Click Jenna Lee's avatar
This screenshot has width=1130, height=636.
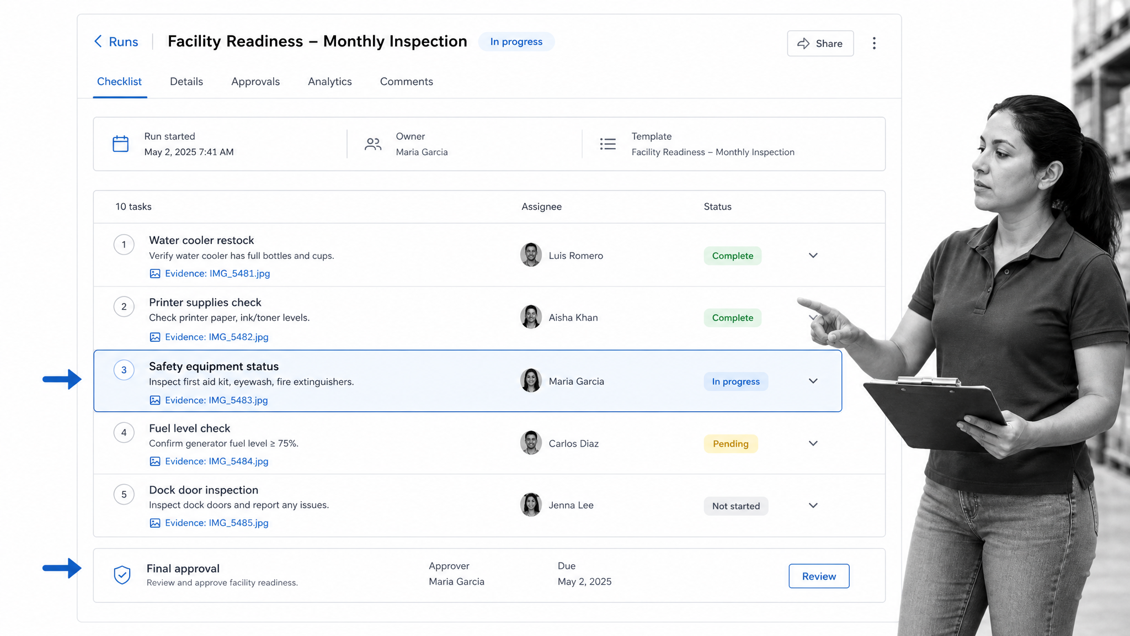[x=531, y=505]
